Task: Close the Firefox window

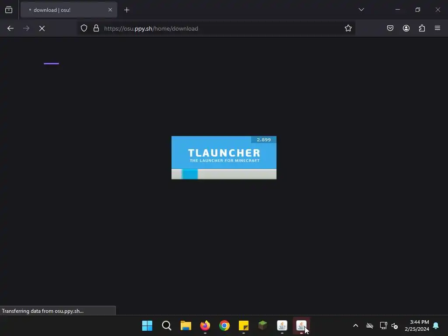Action: (437, 10)
